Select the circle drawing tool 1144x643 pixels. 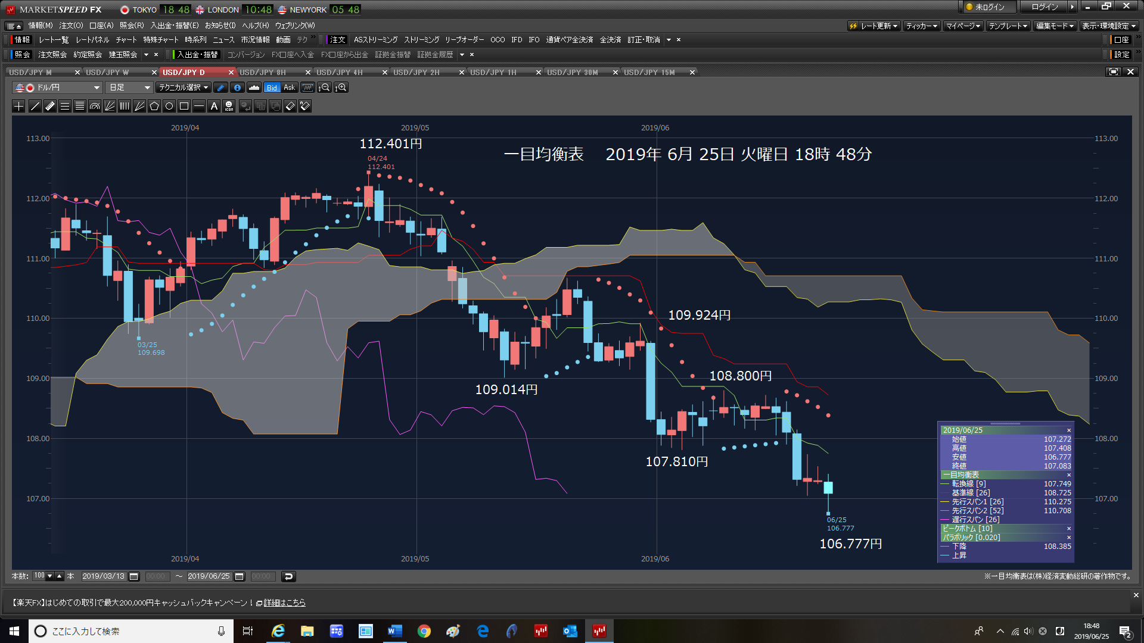tap(169, 106)
